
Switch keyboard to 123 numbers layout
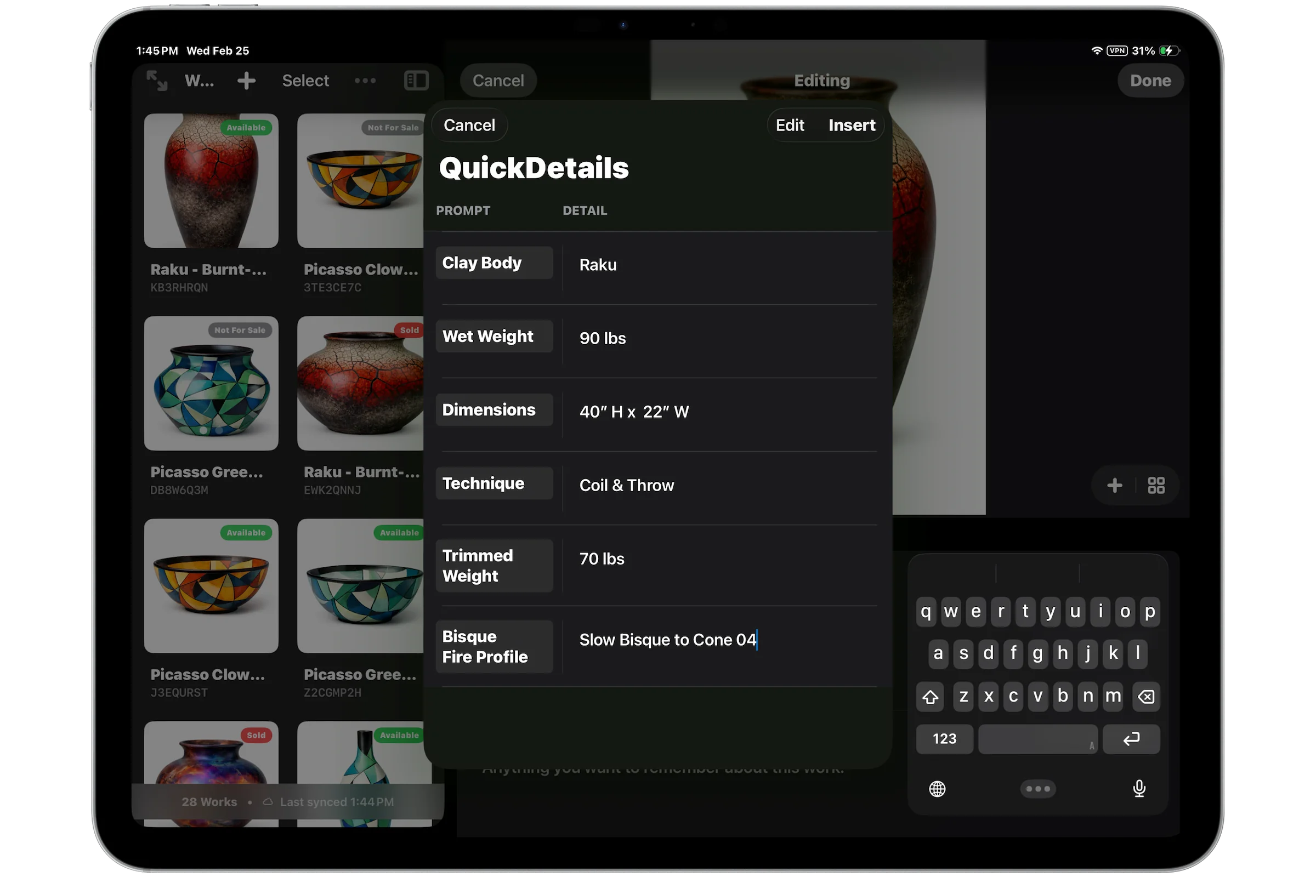click(x=944, y=739)
